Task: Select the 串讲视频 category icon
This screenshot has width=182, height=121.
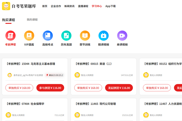Action: (122, 36)
